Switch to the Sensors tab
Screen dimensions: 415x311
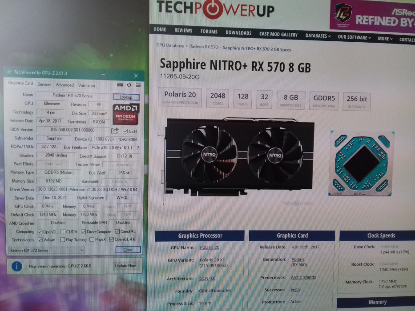pos(44,84)
